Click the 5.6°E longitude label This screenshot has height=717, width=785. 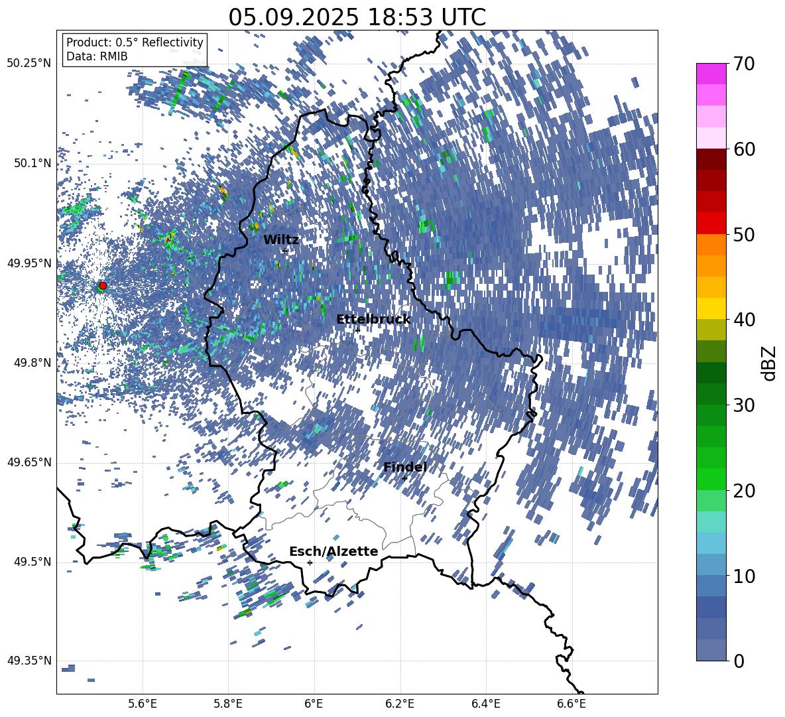(143, 704)
